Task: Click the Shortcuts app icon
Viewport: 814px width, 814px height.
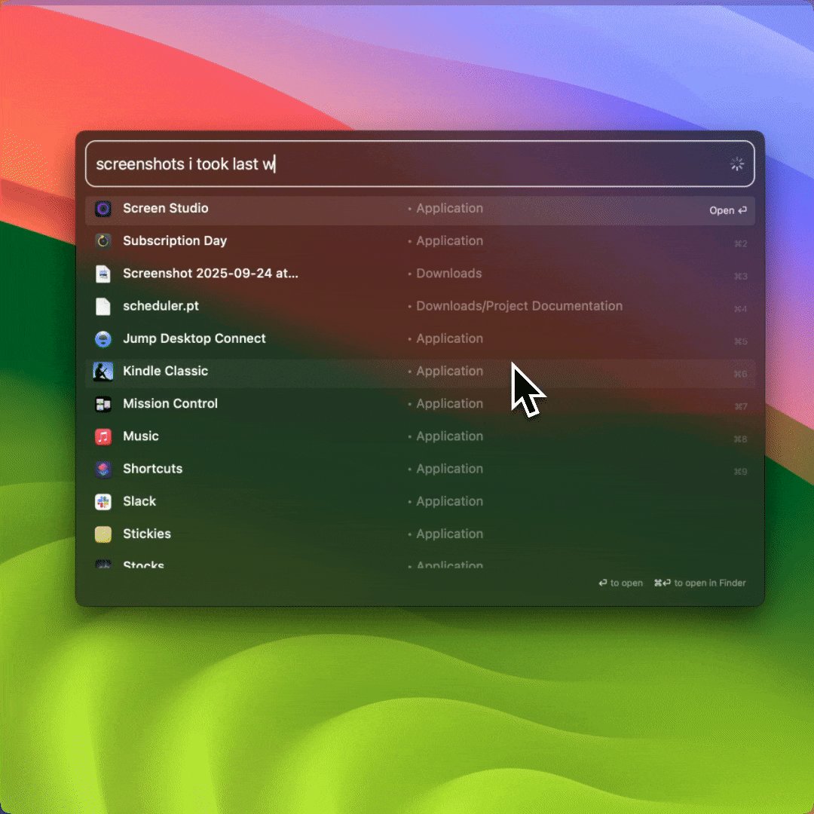Action: [x=103, y=470]
